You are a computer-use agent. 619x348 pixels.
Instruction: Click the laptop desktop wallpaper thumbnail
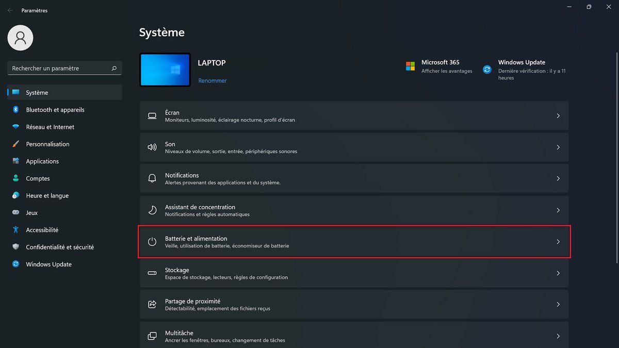pyautogui.click(x=165, y=70)
